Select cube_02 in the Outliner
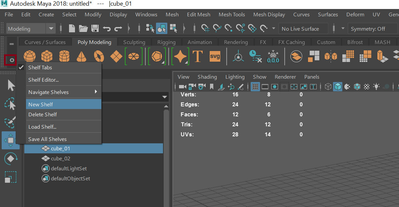Image resolution: width=399 pixels, height=207 pixels. pos(60,158)
